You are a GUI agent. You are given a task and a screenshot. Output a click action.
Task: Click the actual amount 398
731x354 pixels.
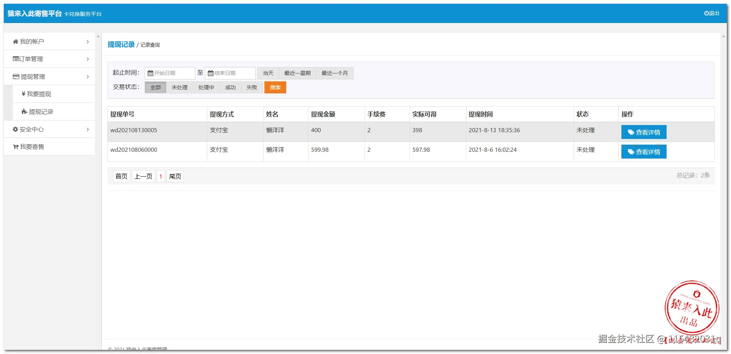coord(417,130)
